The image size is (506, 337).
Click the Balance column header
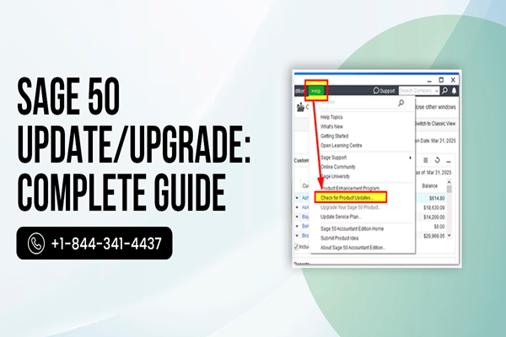tap(429, 185)
